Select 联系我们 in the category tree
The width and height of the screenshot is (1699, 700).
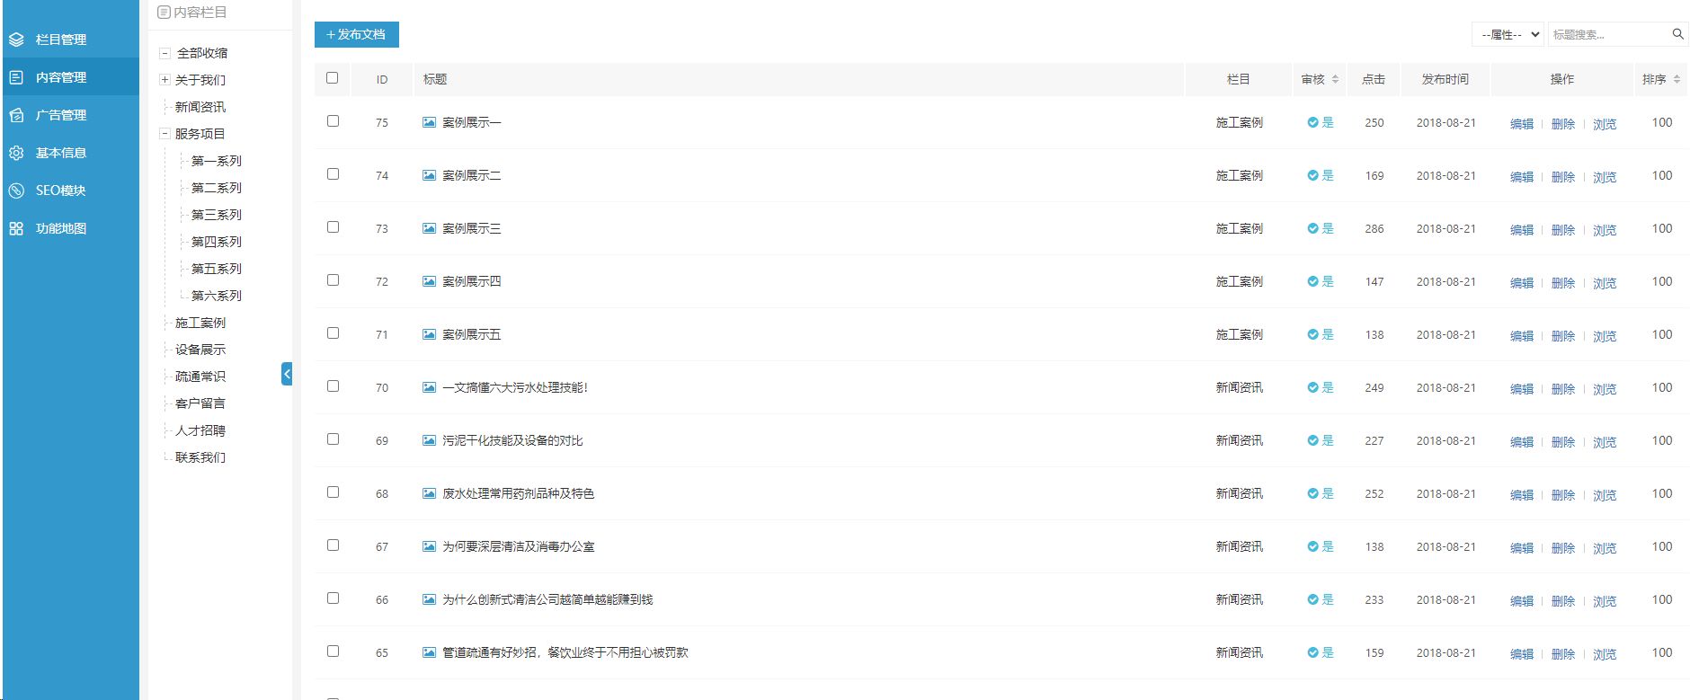pos(200,457)
